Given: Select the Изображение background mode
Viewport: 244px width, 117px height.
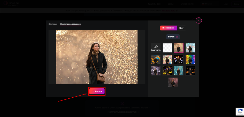Looking at the screenshot, I should [x=168, y=28].
